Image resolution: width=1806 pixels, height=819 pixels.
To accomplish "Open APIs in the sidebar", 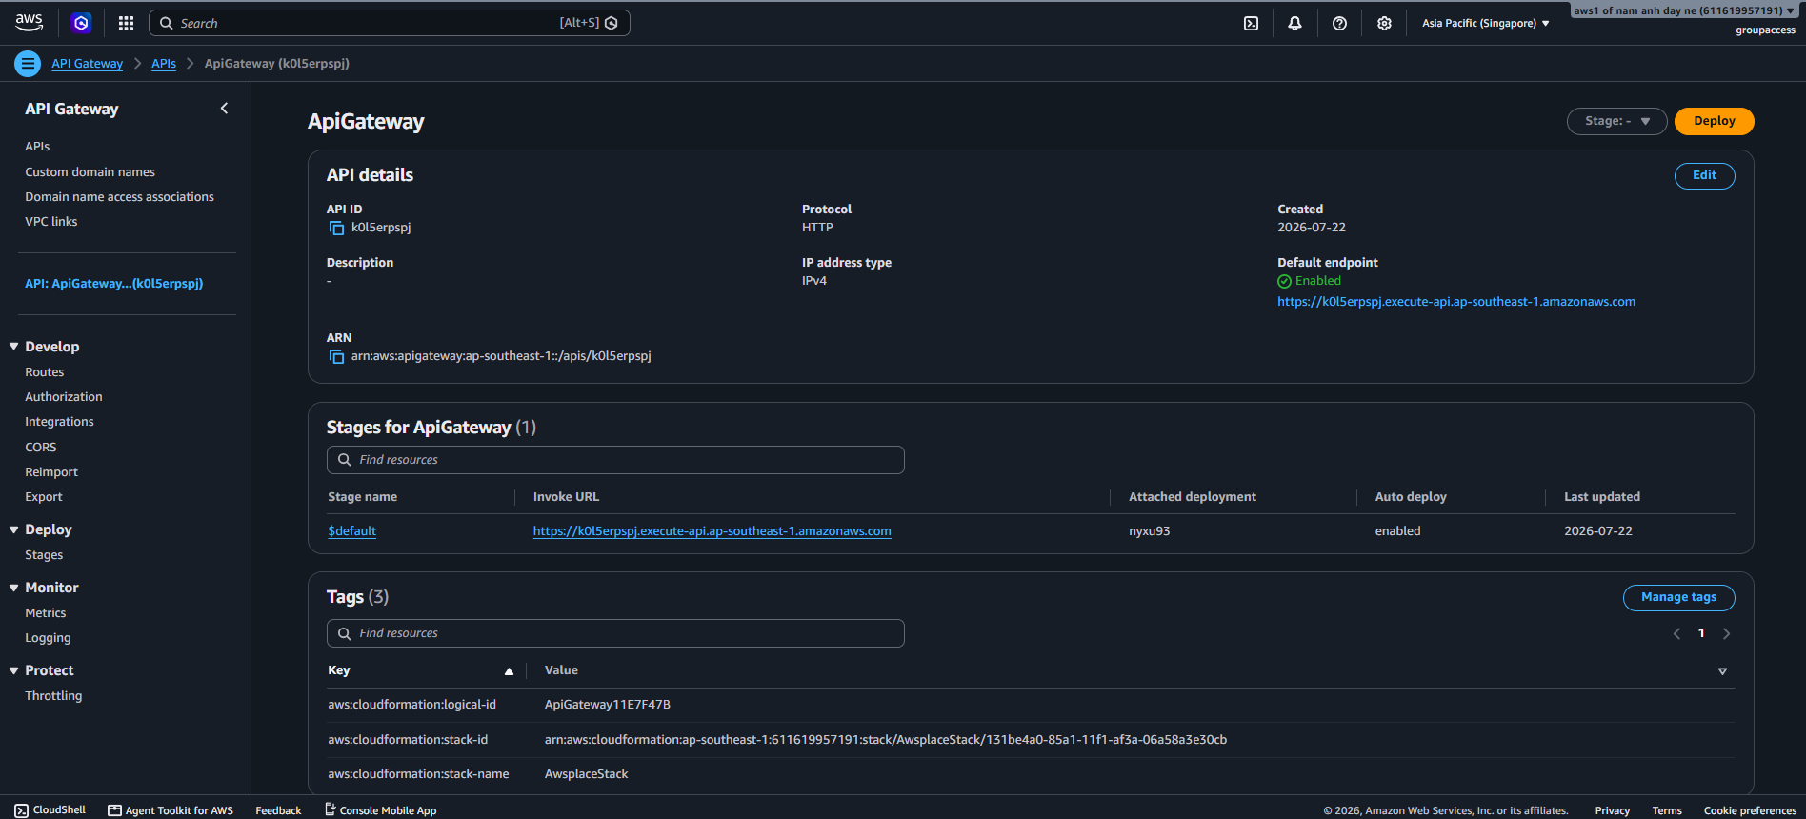I will [37, 147].
